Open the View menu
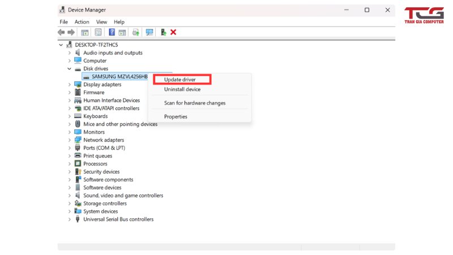This screenshot has height=255, width=453. [101, 22]
